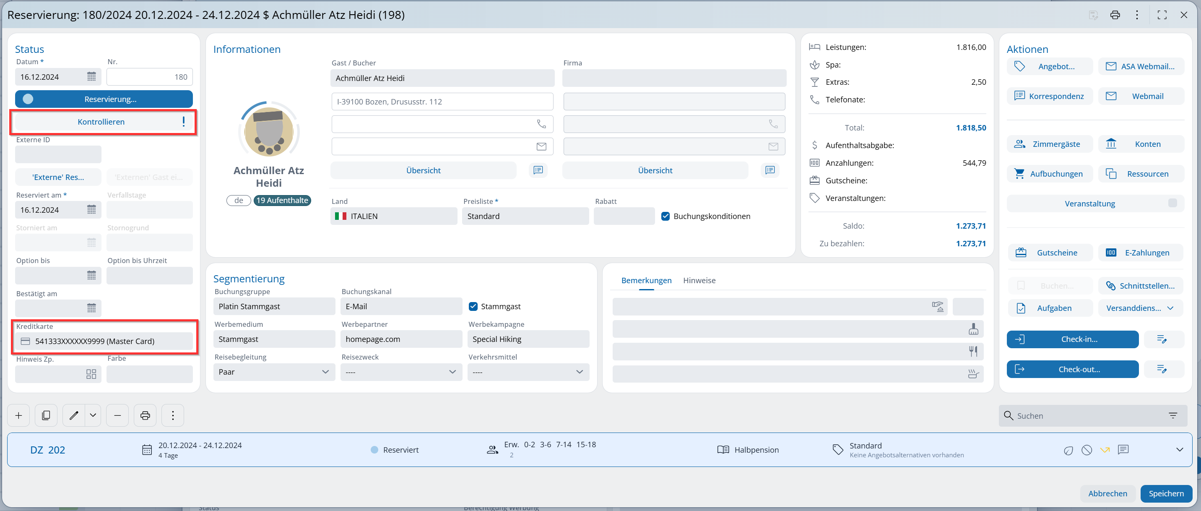Viewport: 1201px width, 511px height.
Task: Click the envelope icon in the guest email field
Action: tap(541, 146)
